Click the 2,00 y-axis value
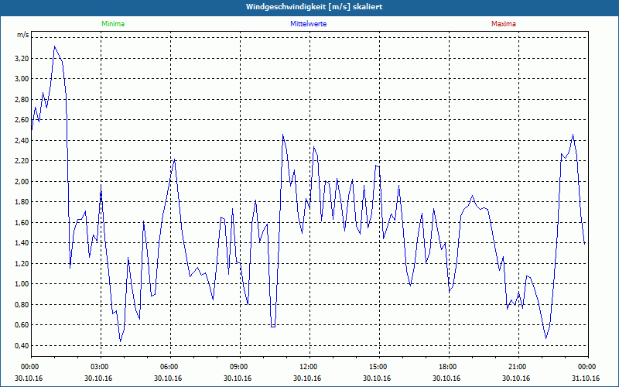This screenshot has height=387, width=619. tap(23, 182)
